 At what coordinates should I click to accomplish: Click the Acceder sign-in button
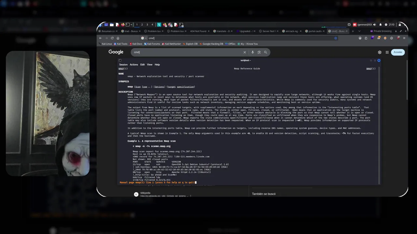pyautogui.click(x=398, y=52)
